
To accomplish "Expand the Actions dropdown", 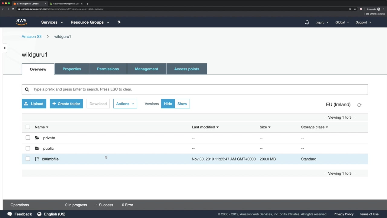I will 125,104.
